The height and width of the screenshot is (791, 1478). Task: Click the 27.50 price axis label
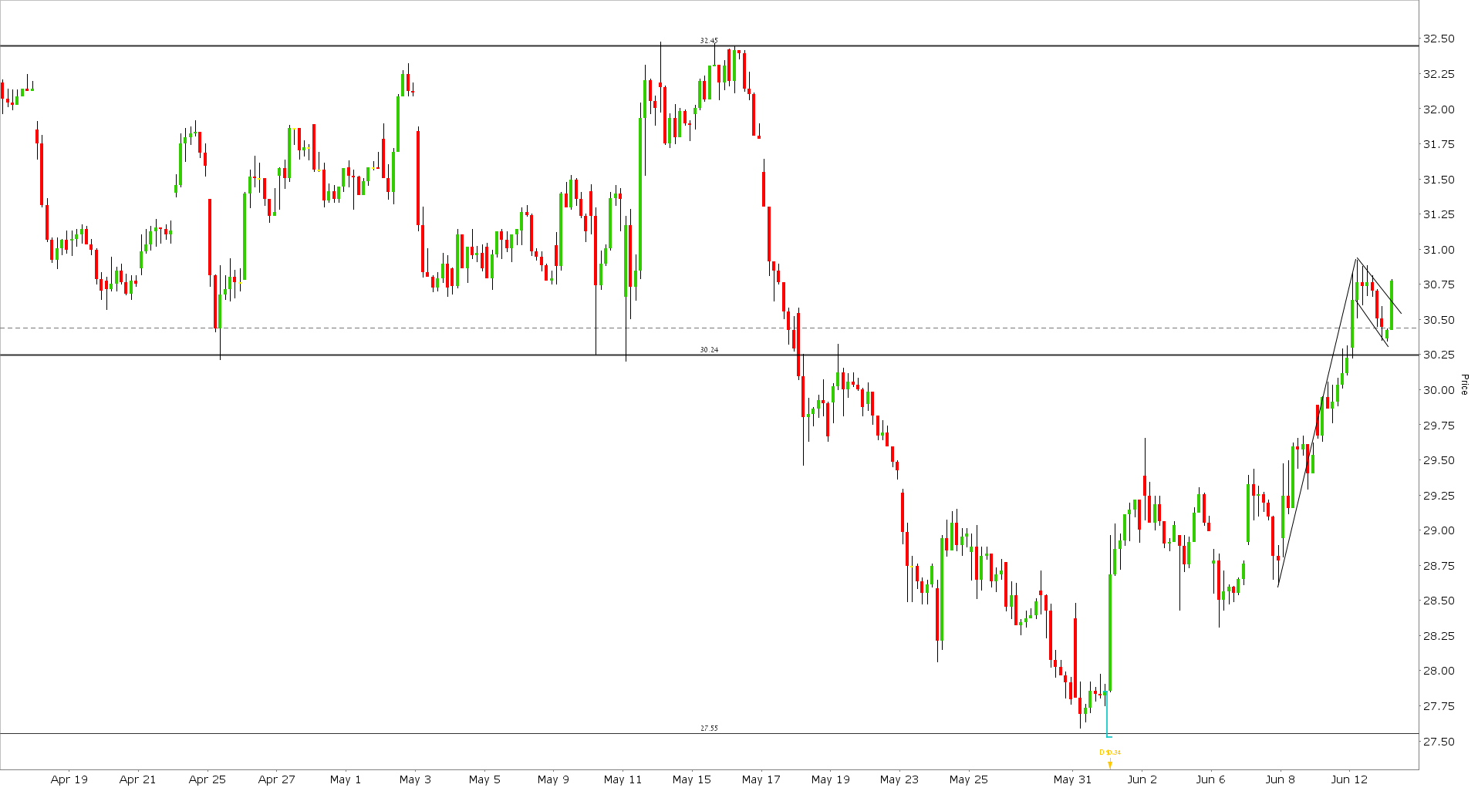point(1439,742)
